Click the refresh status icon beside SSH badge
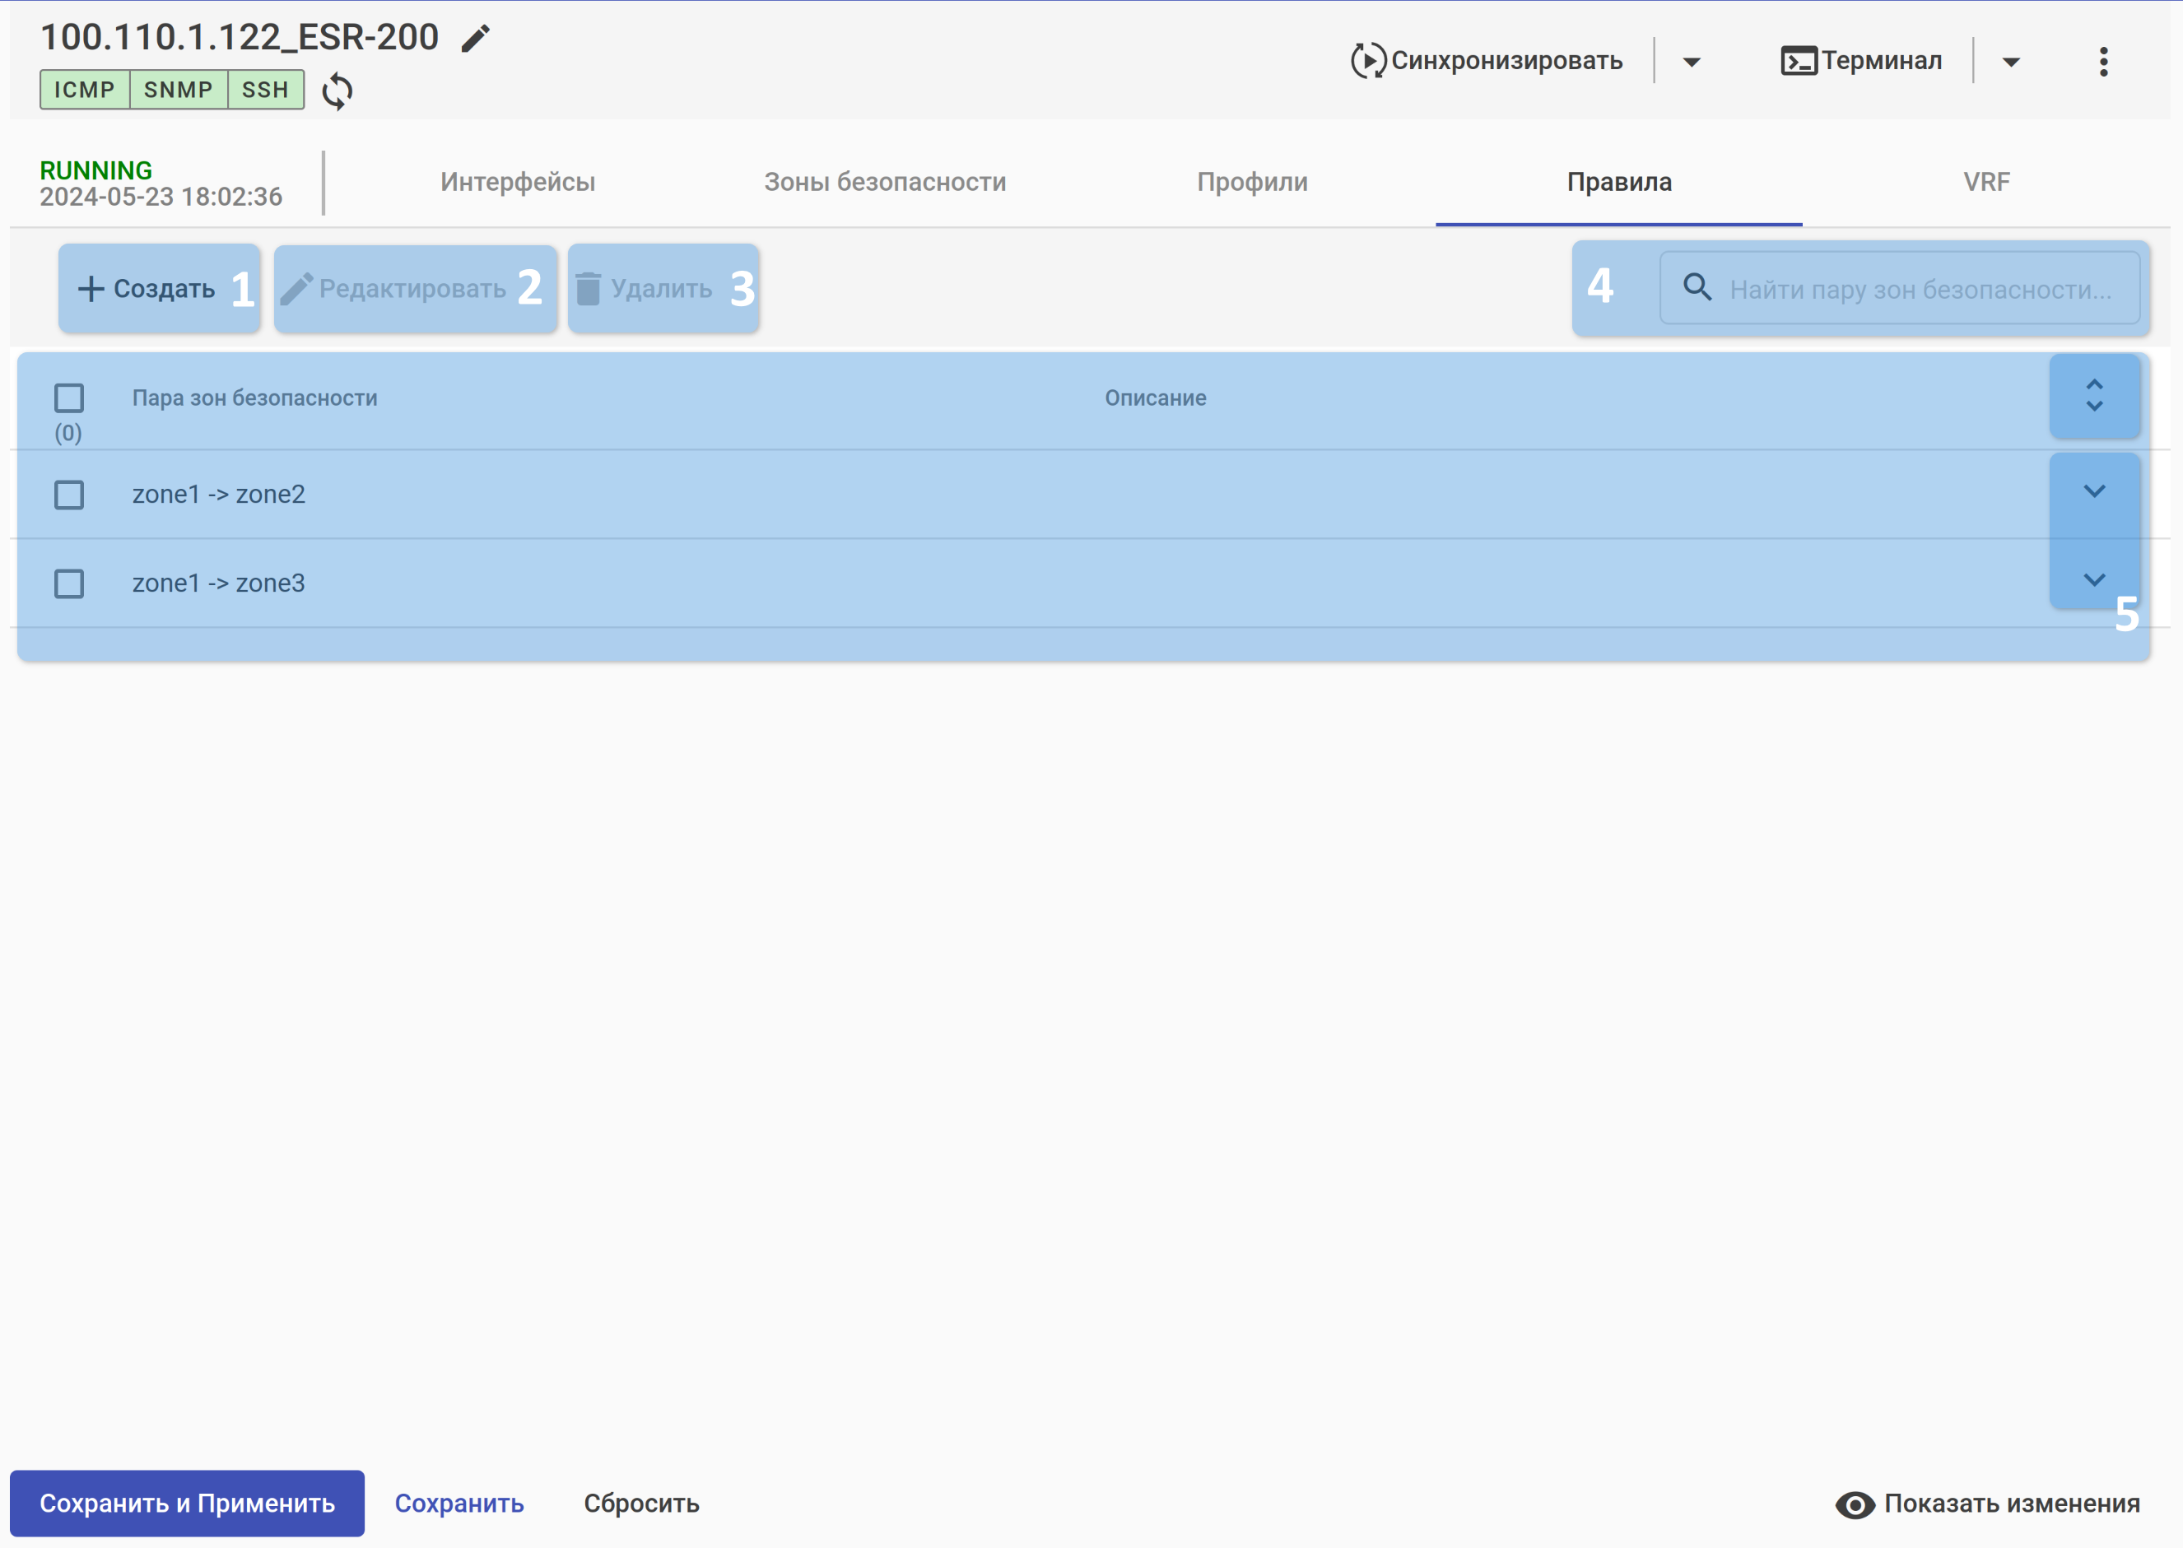 coord(337,91)
